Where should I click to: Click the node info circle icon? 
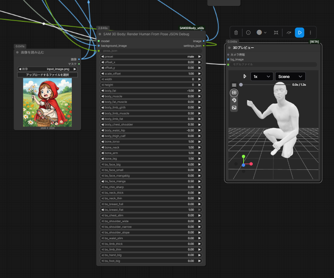(248, 33)
